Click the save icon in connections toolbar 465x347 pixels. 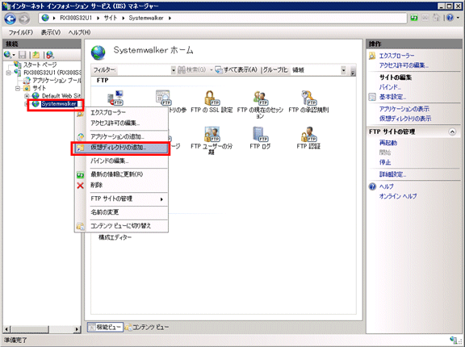pos(23,55)
